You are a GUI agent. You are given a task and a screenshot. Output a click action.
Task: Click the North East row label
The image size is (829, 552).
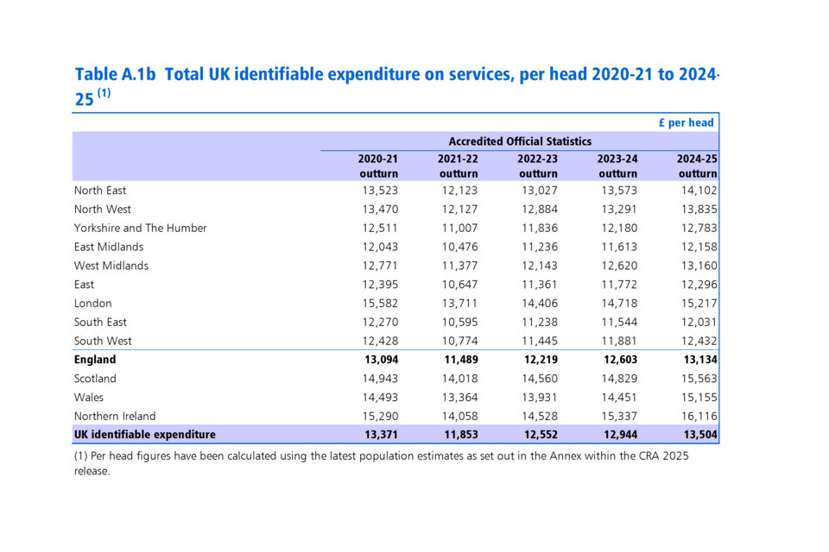[x=100, y=191]
